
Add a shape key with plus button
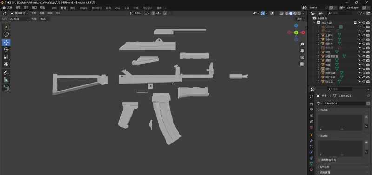[366, 143]
